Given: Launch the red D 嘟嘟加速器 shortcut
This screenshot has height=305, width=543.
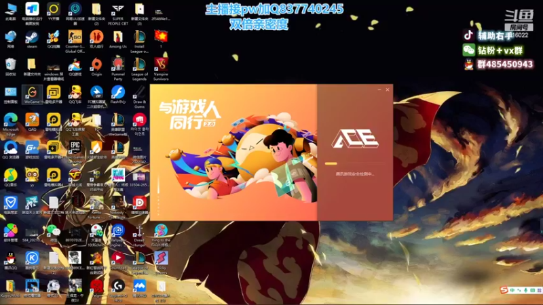Looking at the screenshot, I should 139,205.
